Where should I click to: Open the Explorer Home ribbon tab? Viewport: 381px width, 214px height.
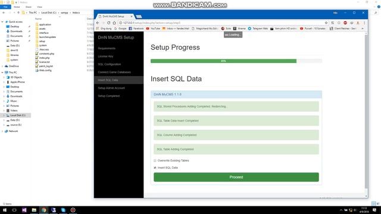(x=17, y=7)
